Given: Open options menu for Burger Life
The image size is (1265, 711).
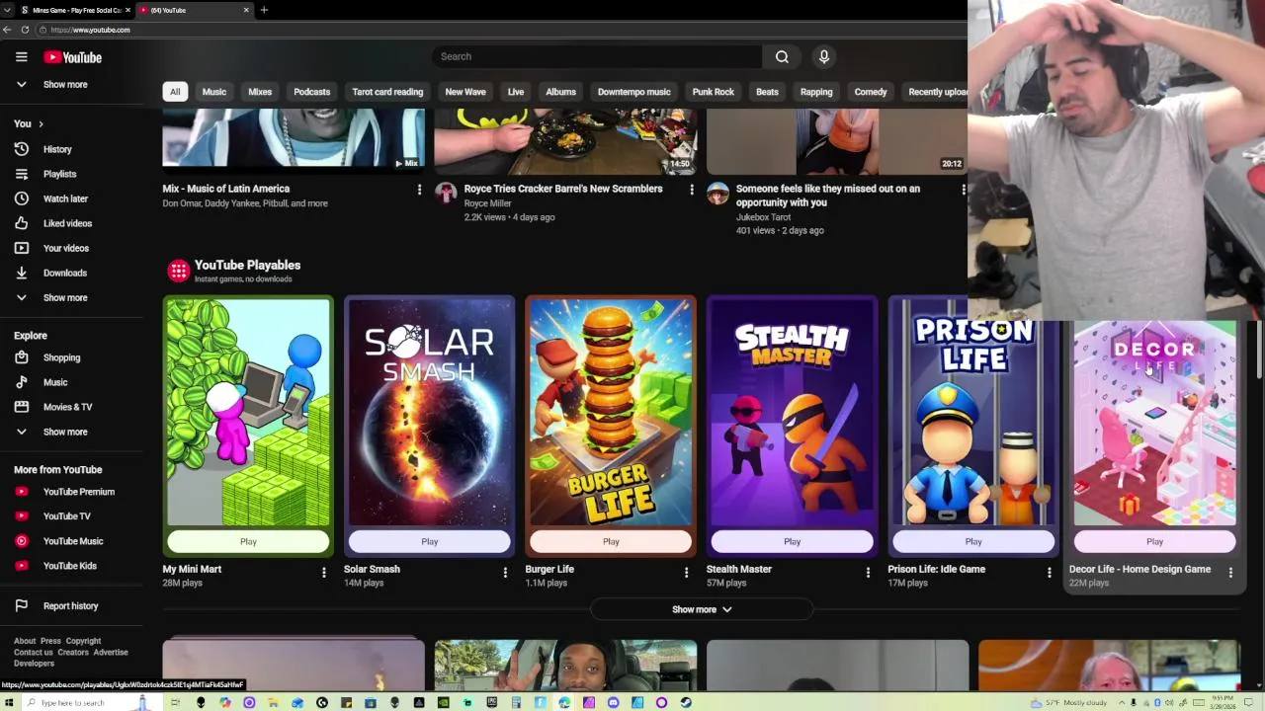Looking at the screenshot, I should [686, 572].
